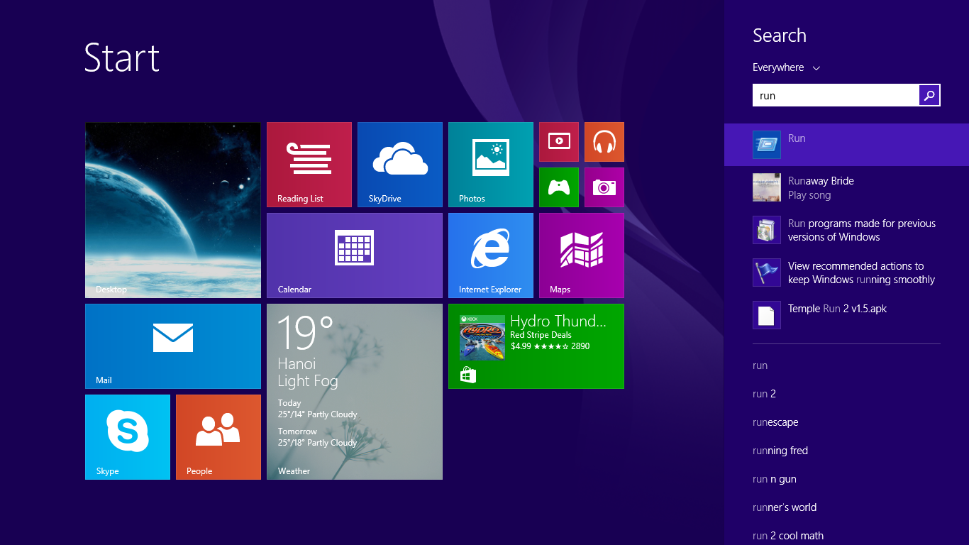Choose the 'runner's world' suggestion
969x545 pixels.
[x=785, y=507]
